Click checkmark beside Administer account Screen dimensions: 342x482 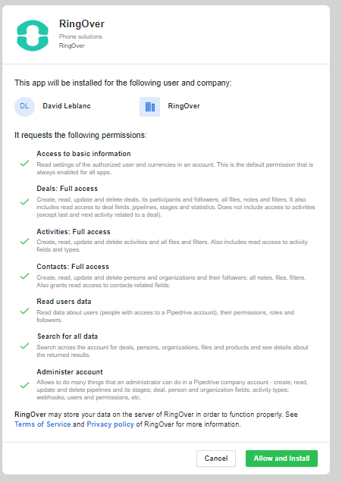(24, 385)
